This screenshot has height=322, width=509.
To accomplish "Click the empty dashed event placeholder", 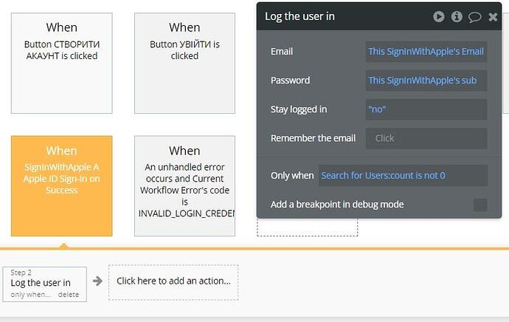I will [307, 227].
